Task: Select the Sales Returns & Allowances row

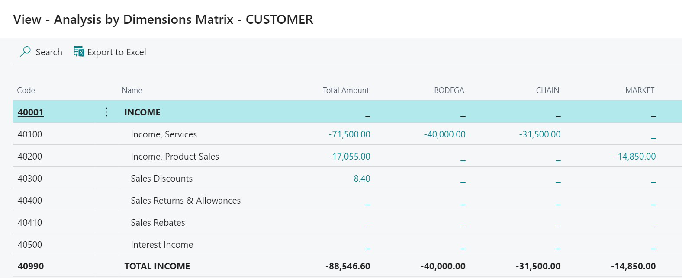Action: point(186,201)
